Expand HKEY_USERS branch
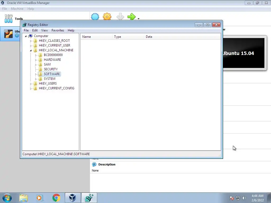271x203 pixels. click(x=31, y=84)
